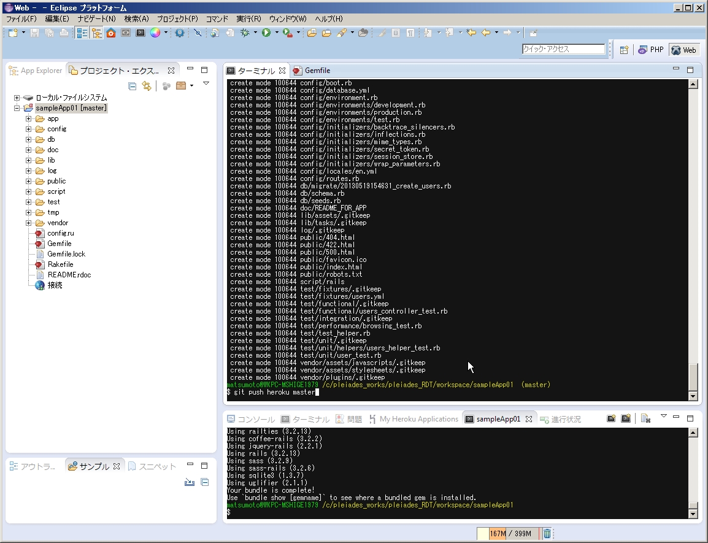Collapse the sampleApp01 [master] project node

pos(17,108)
